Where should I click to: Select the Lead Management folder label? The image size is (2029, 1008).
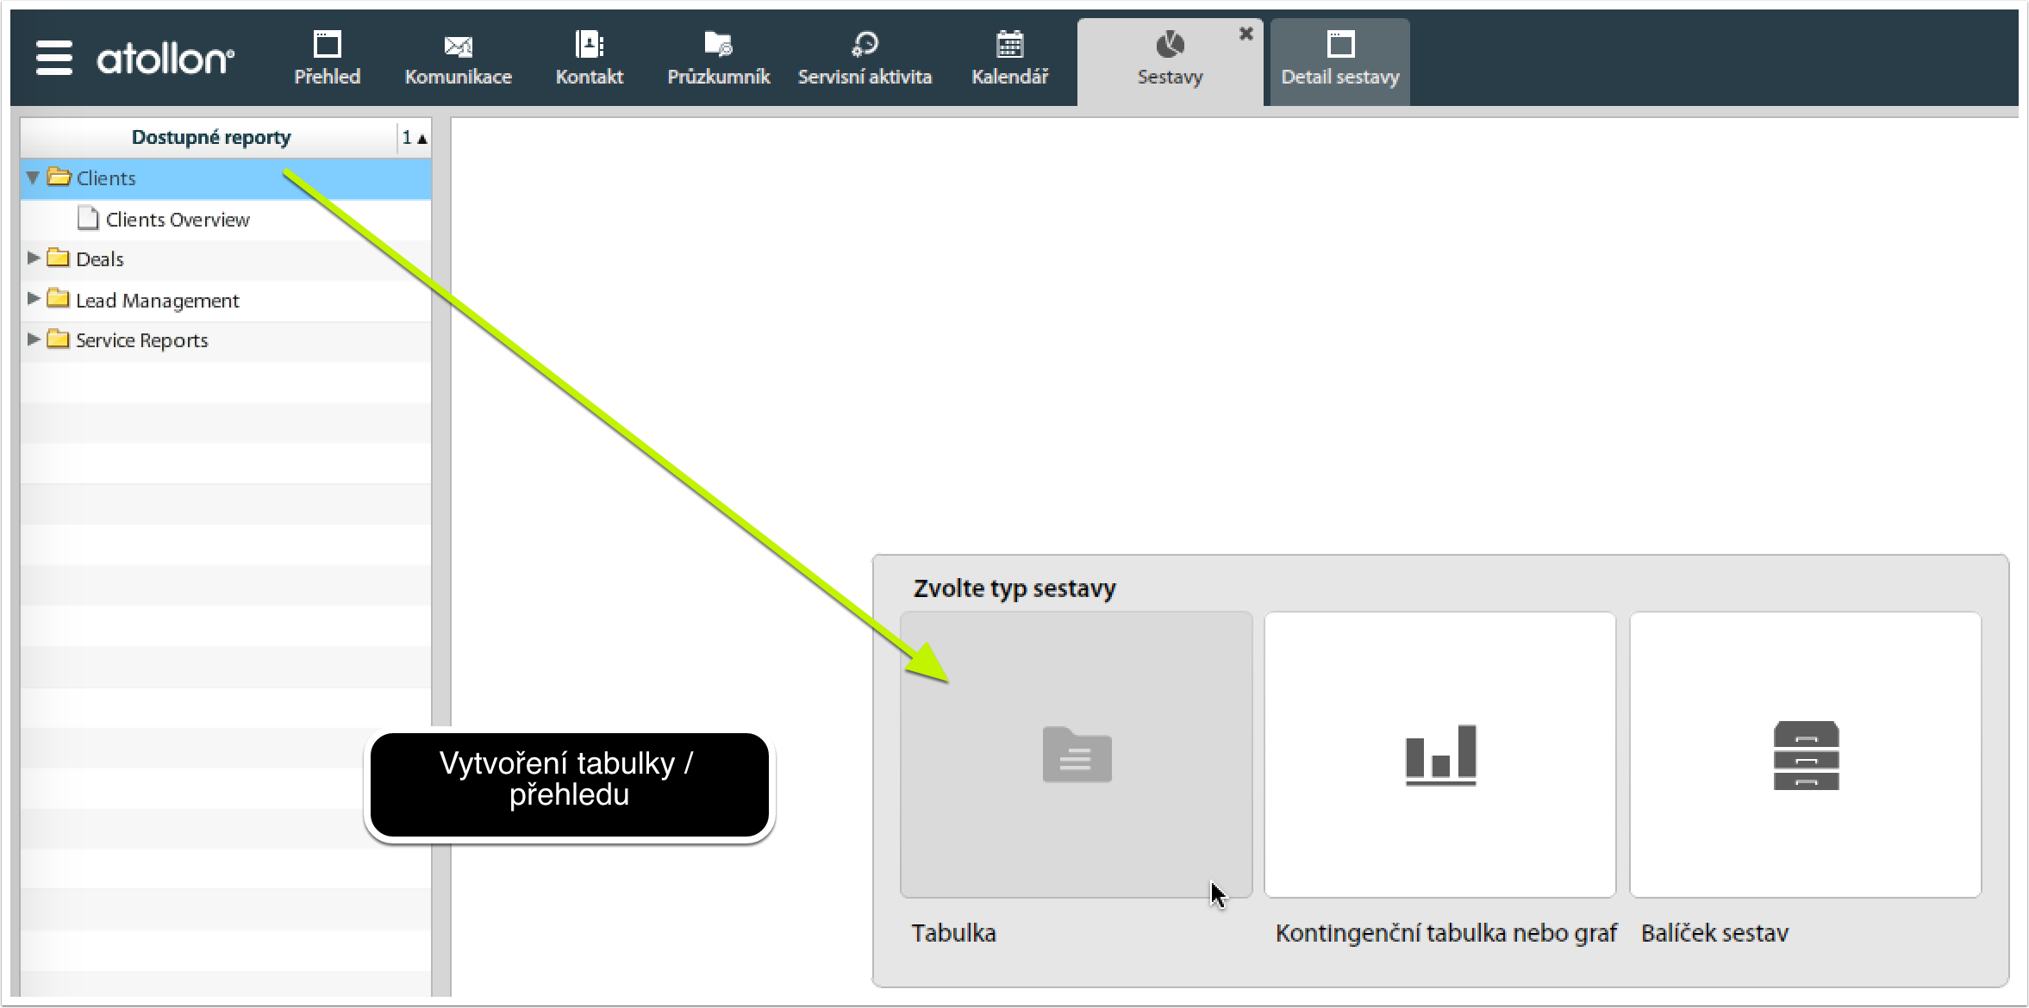(x=158, y=301)
